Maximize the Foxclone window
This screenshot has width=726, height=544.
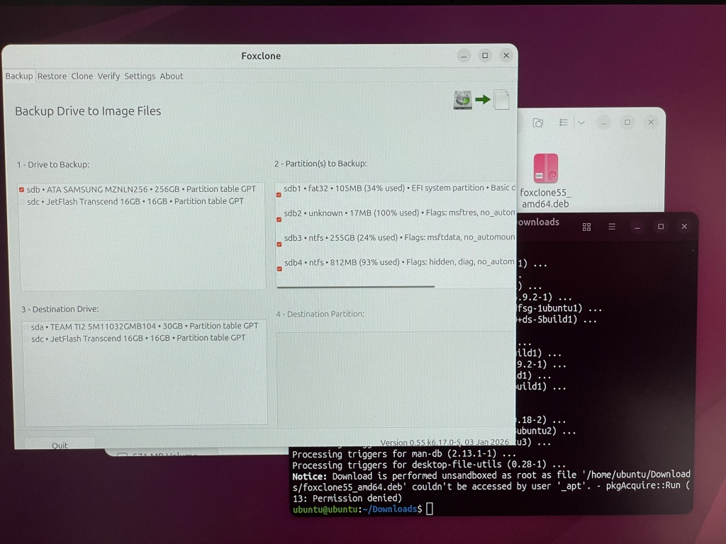coord(485,55)
